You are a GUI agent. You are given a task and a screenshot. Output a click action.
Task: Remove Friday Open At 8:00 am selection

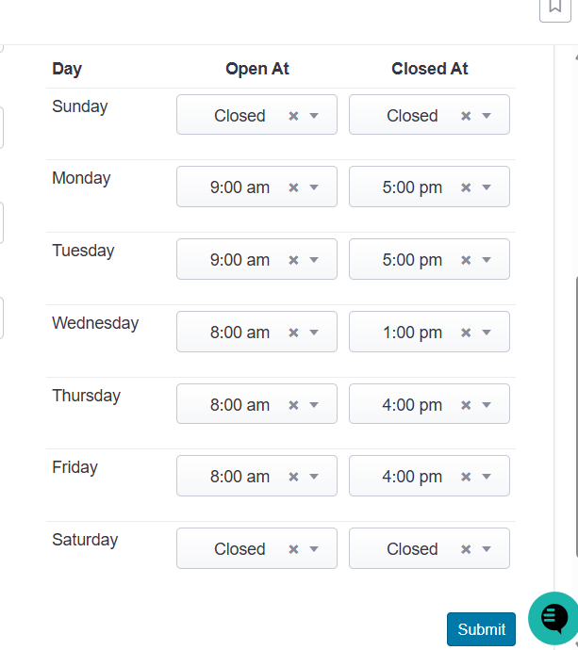[293, 477]
